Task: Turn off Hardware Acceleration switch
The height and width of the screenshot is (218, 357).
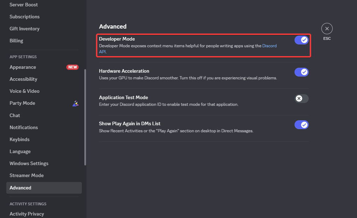Action: click(x=302, y=72)
